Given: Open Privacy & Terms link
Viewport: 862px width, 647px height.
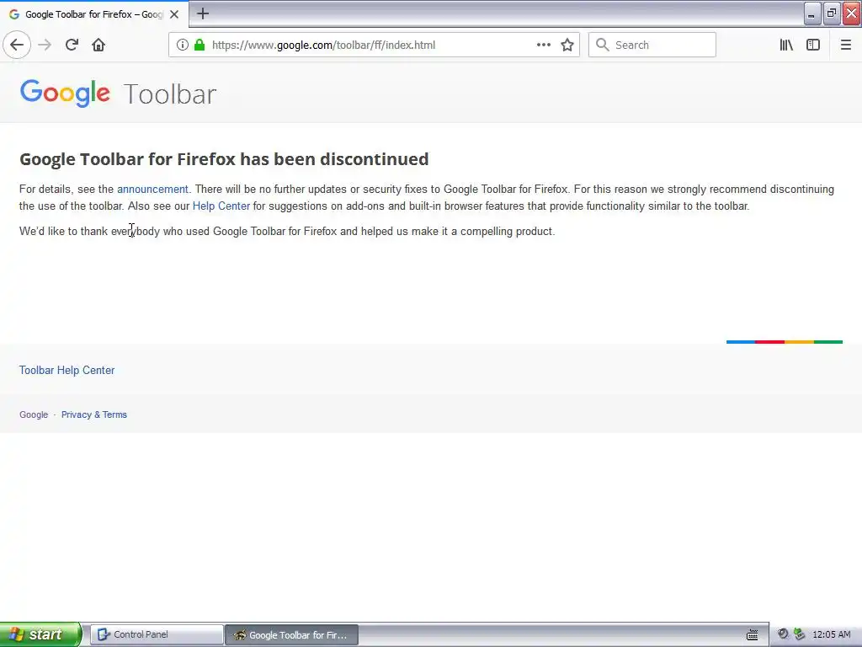Looking at the screenshot, I should point(94,414).
